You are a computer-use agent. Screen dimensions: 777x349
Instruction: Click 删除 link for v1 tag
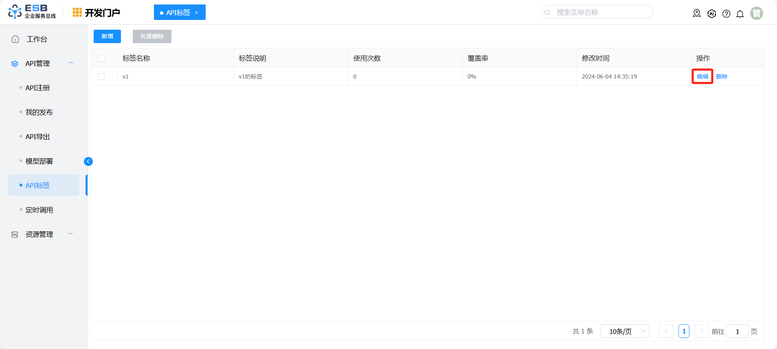point(722,76)
